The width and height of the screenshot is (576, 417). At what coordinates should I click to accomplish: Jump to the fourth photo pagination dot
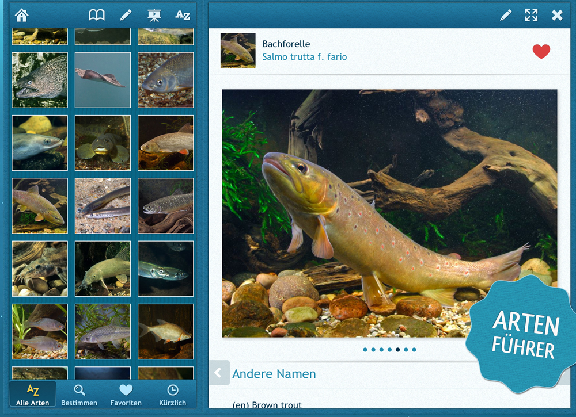tap(389, 350)
